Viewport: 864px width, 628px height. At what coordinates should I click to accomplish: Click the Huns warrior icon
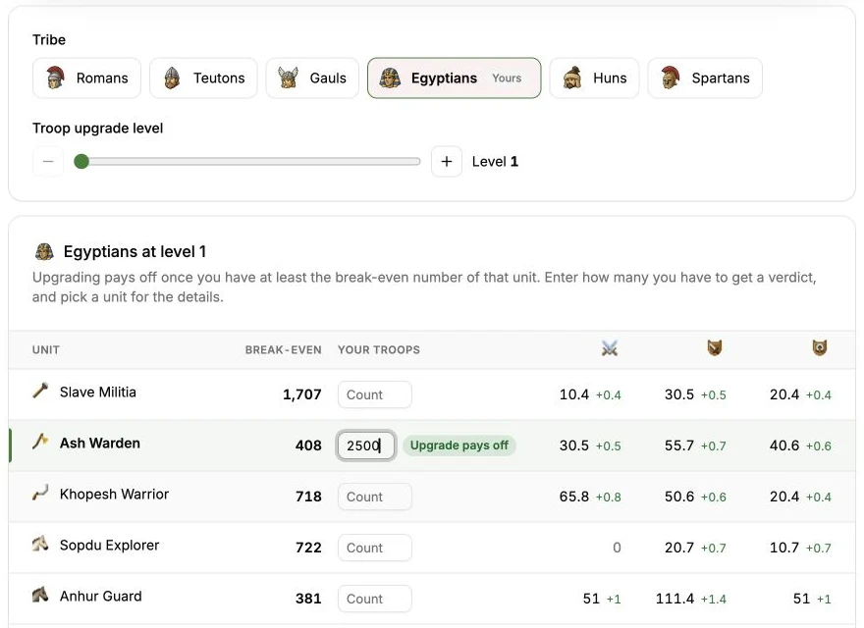click(x=572, y=78)
